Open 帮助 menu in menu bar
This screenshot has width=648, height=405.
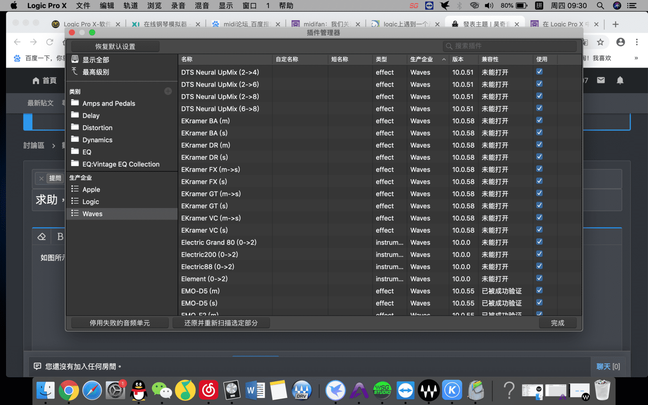[x=286, y=6]
